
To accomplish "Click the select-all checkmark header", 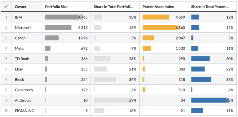I will (x=6, y=7).
